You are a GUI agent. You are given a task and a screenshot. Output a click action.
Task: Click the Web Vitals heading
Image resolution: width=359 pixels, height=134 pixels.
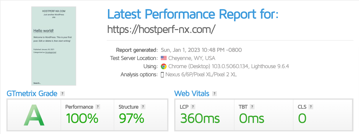click(x=192, y=94)
